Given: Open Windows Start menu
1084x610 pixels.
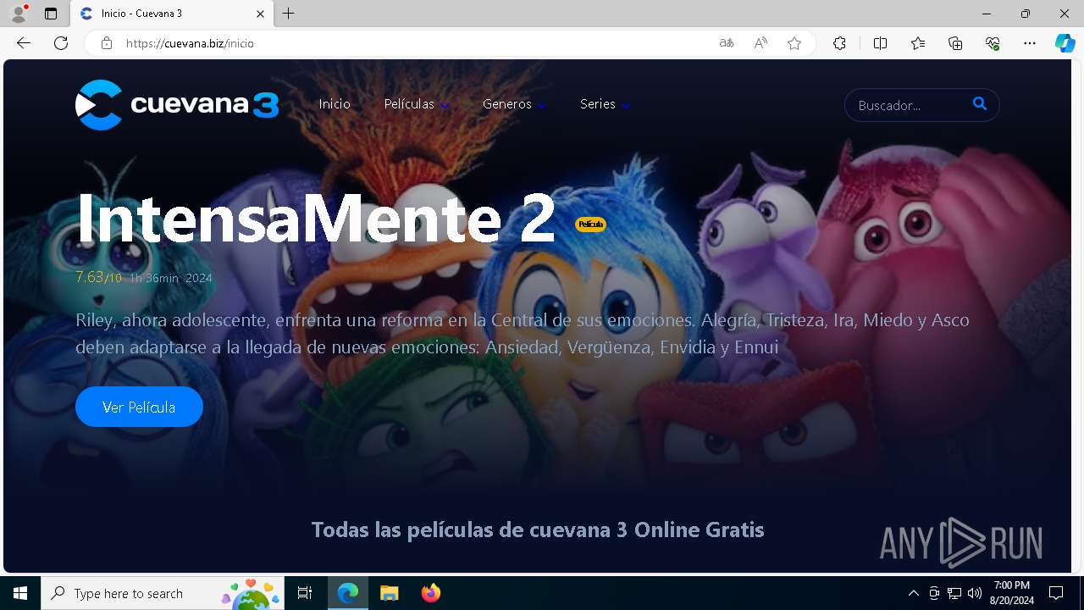Looking at the screenshot, I should coord(20,593).
